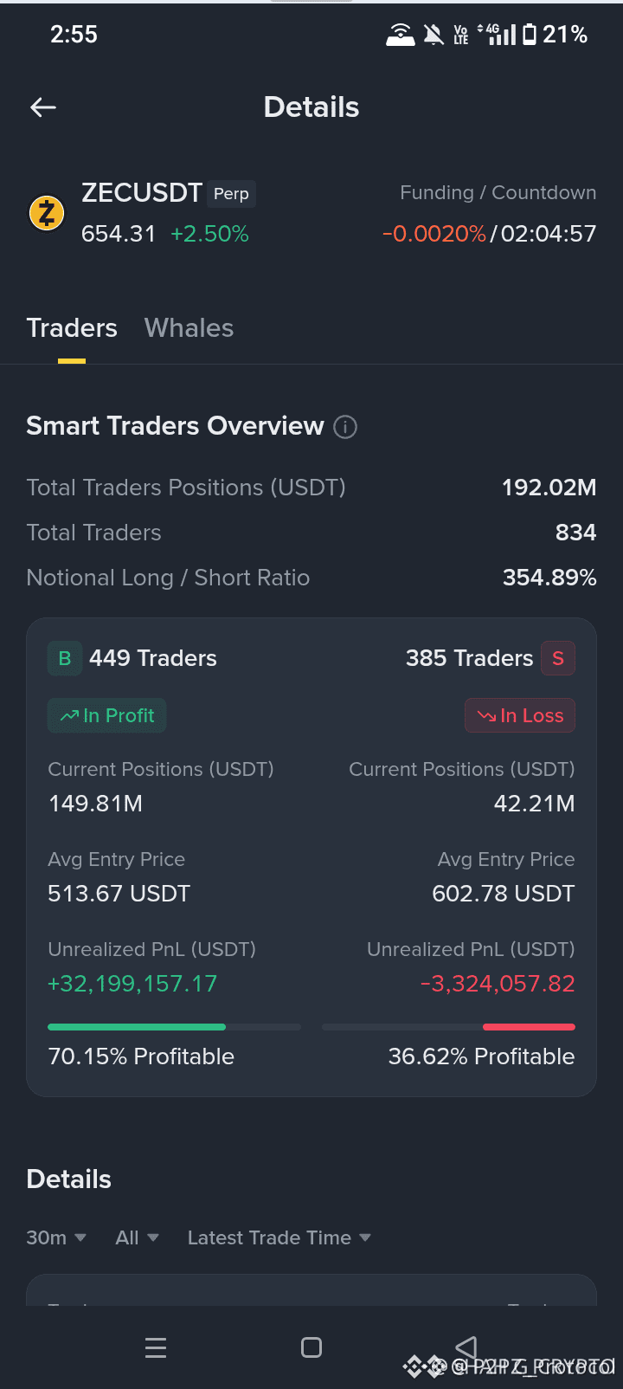
Task: Tap the ZECUSDT pair name
Action: [142, 192]
